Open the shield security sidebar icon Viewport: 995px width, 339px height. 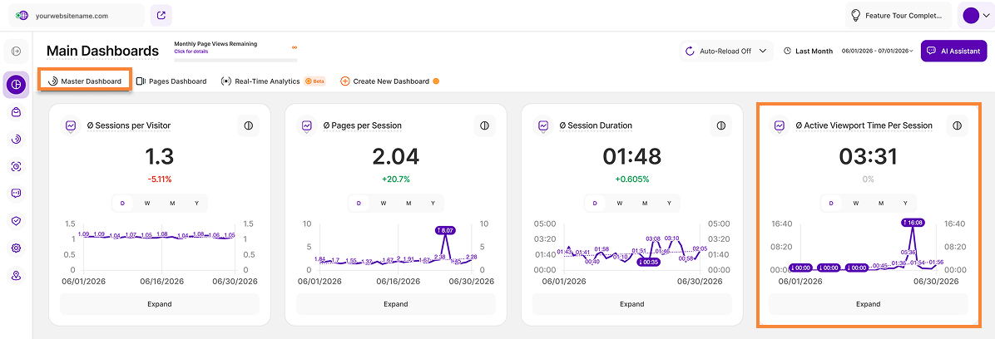[16, 220]
